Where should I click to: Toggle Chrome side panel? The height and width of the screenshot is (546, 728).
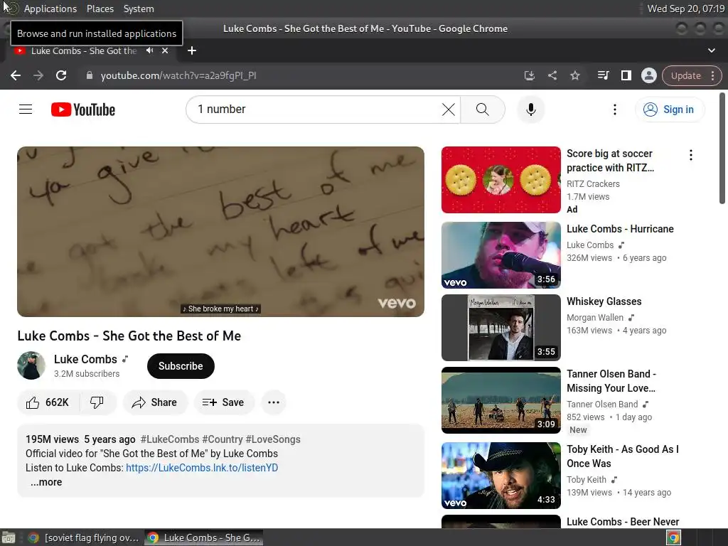pyautogui.click(x=626, y=75)
